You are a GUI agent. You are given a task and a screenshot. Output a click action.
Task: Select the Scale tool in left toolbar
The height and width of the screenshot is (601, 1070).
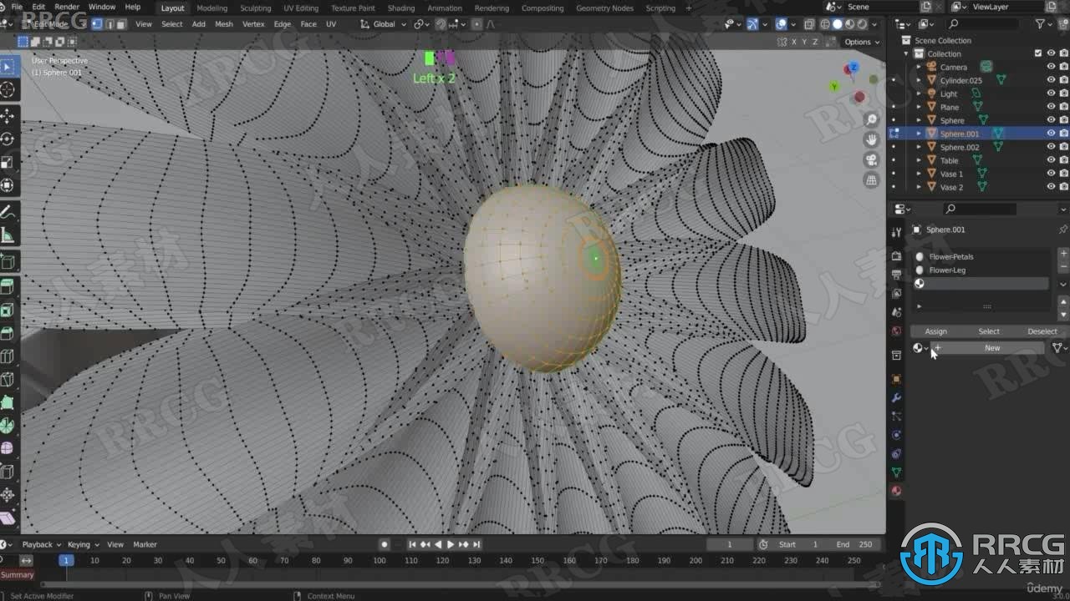[x=8, y=162]
